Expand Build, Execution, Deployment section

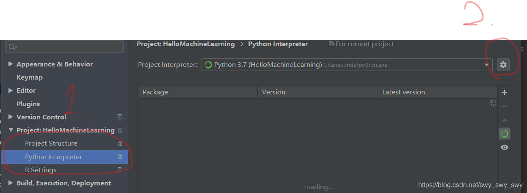tap(11, 183)
